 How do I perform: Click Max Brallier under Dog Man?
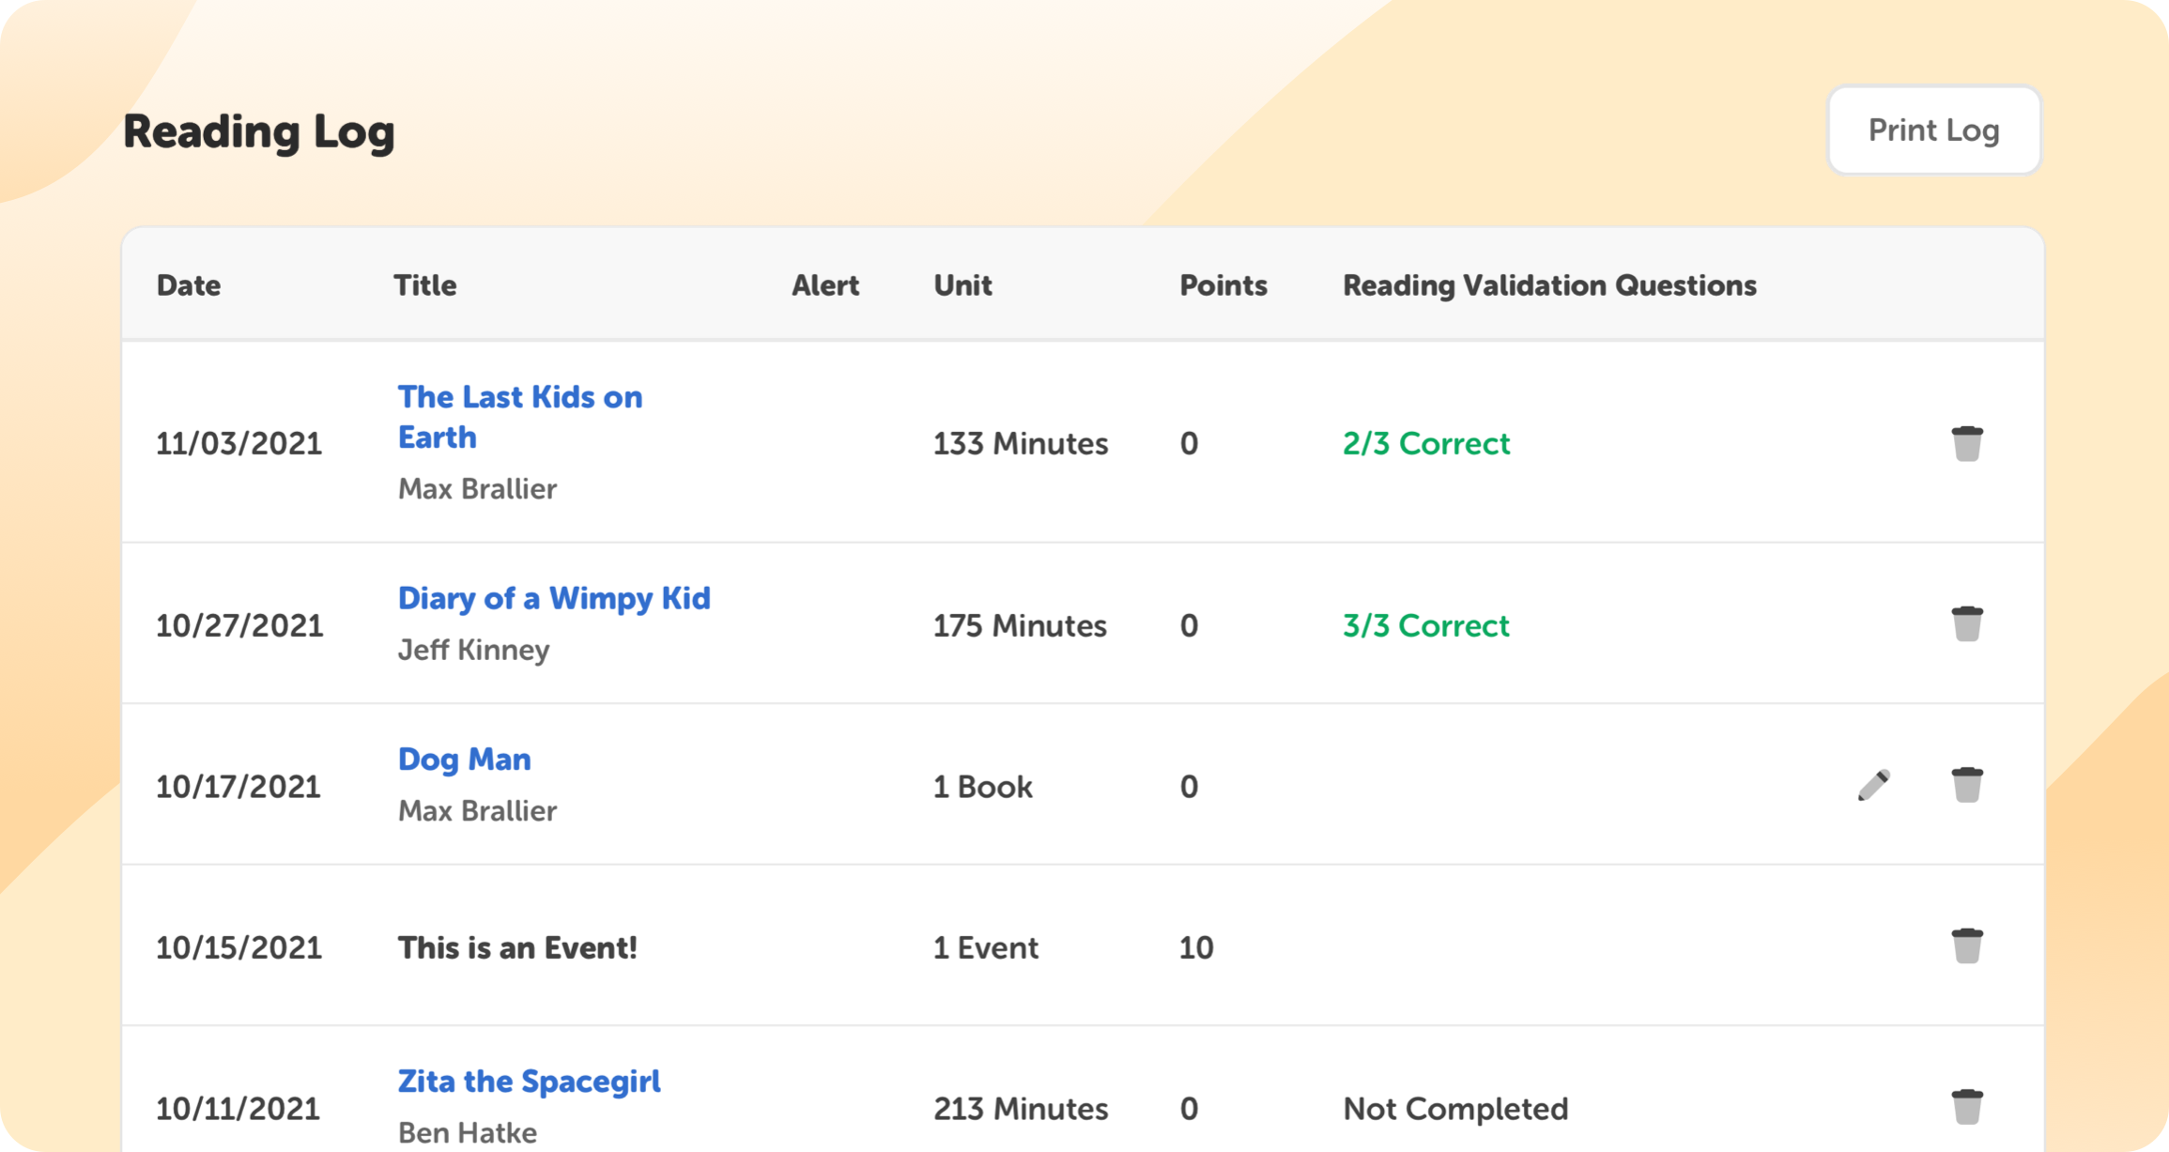pyautogui.click(x=478, y=810)
